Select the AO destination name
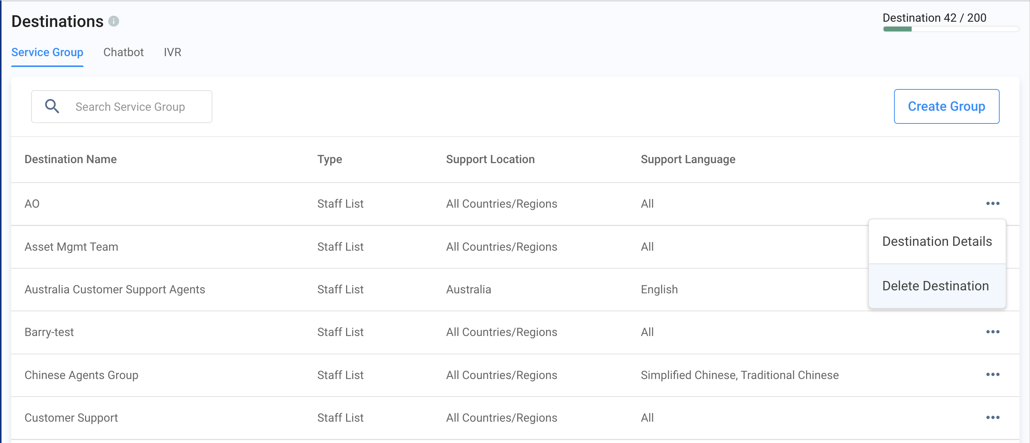The width and height of the screenshot is (1030, 443). (x=32, y=204)
